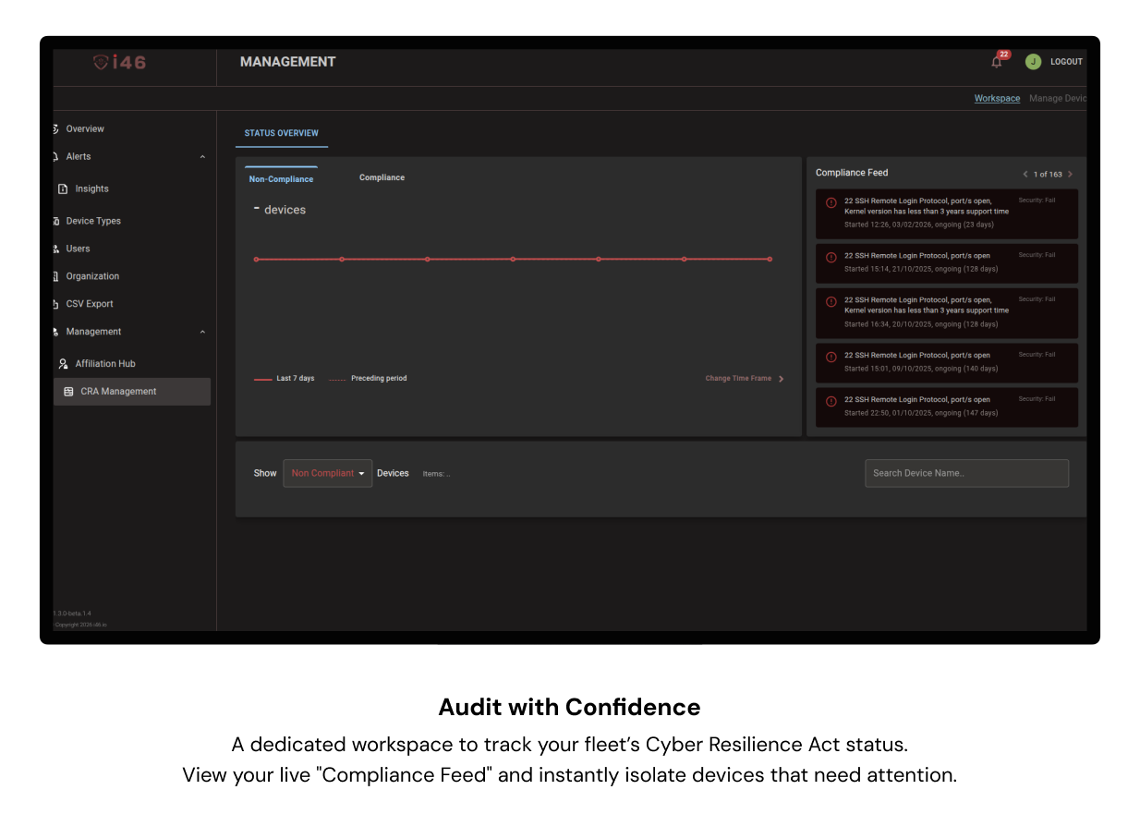Click the last data point on chart
1140x814 pixels.
tap(770, 260)
